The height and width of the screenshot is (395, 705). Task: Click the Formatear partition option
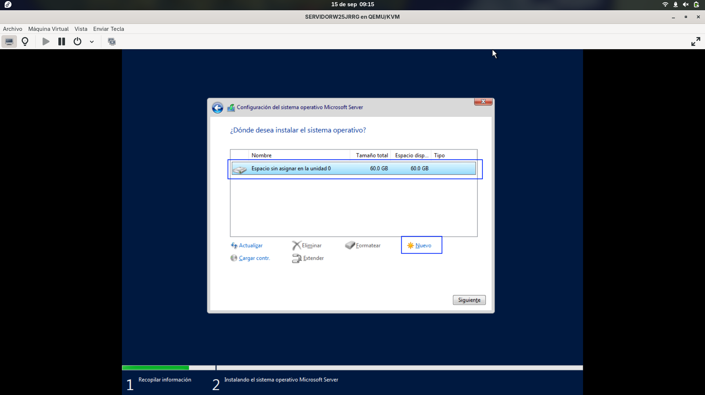(363, 245)
